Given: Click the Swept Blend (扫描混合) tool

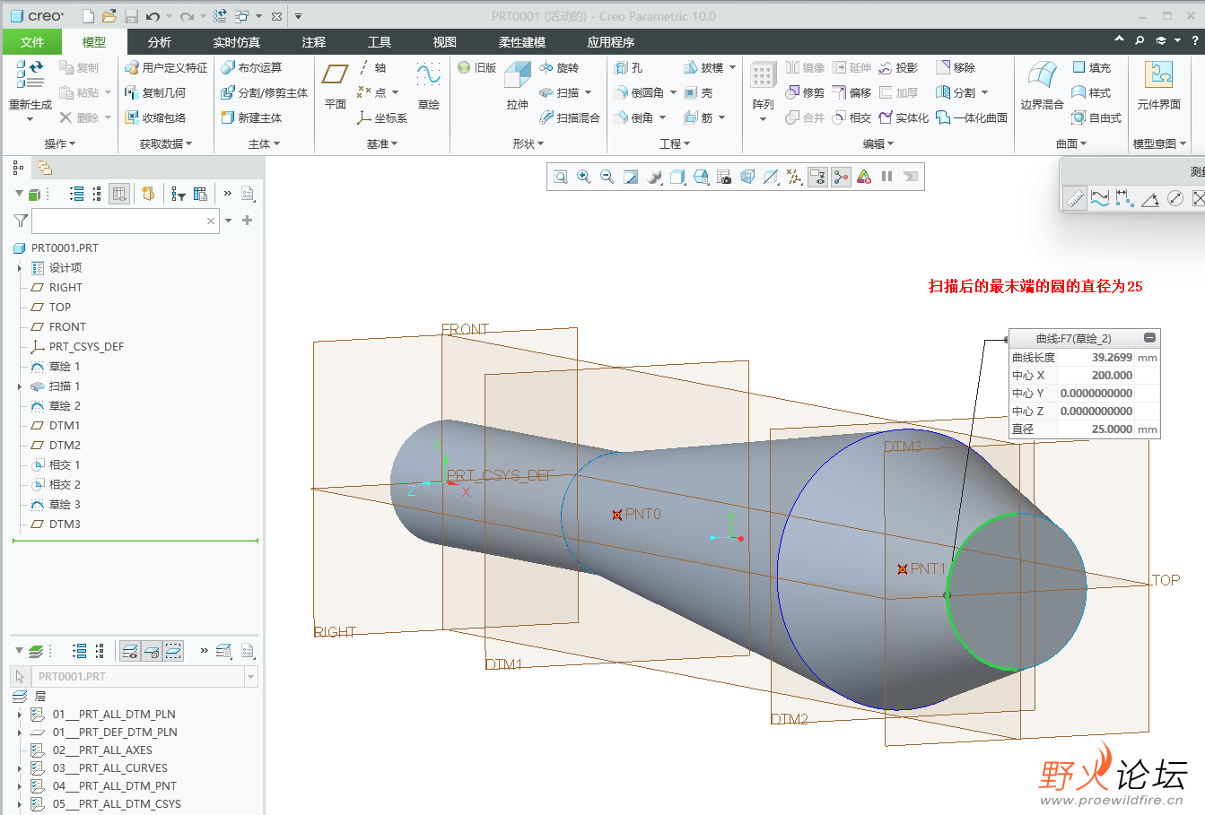Looking at the screenshot, I should pyautogui.click(x=569, y=117).
